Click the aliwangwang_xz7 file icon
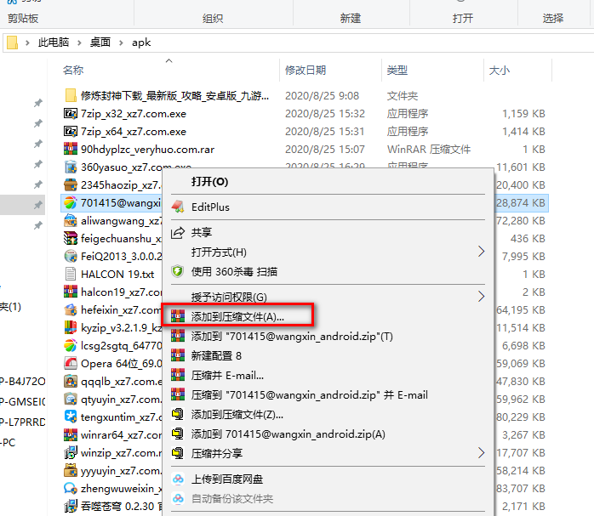The width and height of the screenshot is (594, 516). point(71,220)
